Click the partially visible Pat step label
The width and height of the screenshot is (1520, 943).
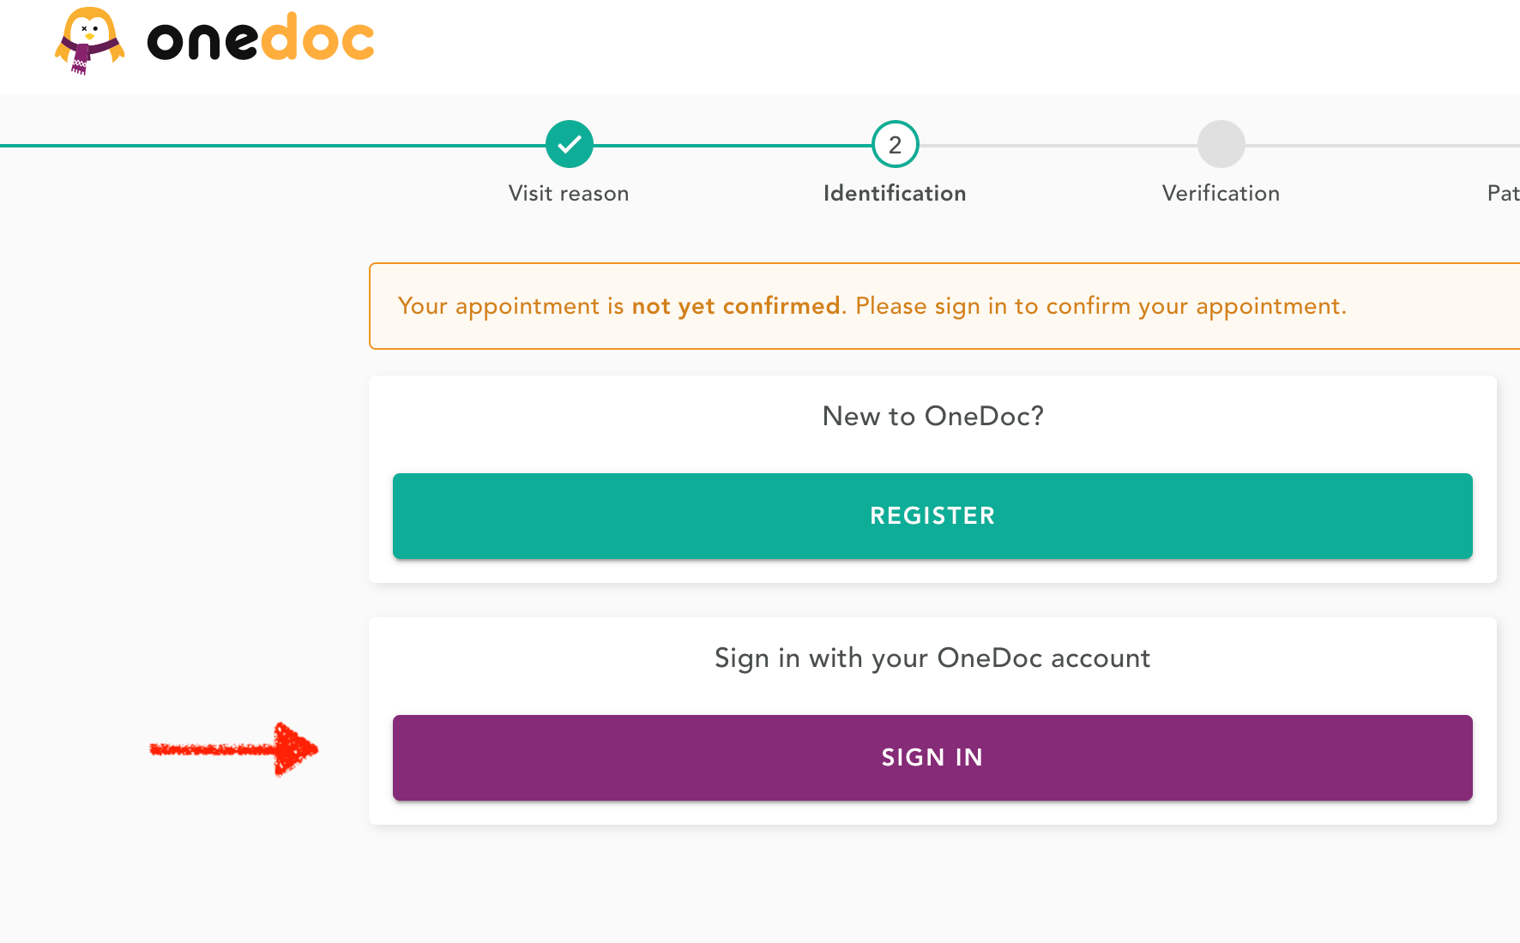(1503, 194)
